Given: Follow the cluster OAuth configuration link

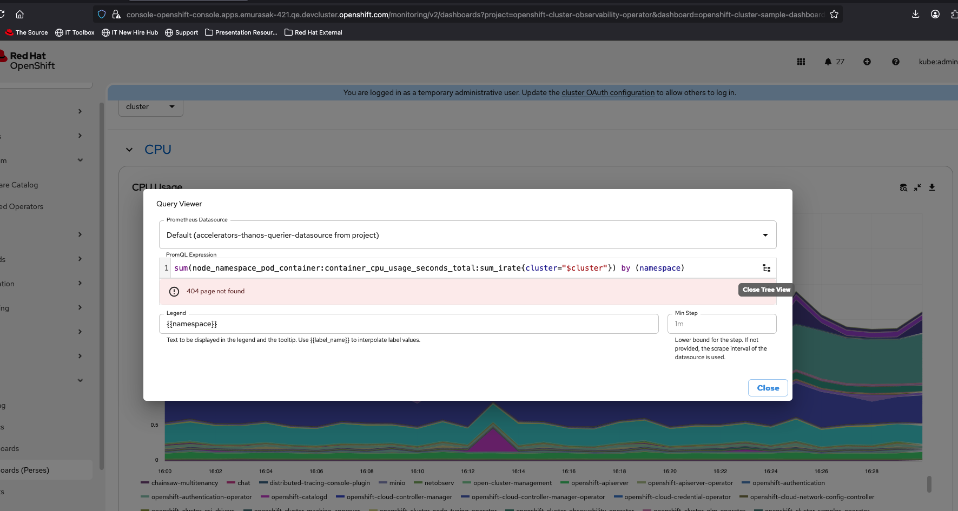Looking at the screenshot, I should 608,93.
